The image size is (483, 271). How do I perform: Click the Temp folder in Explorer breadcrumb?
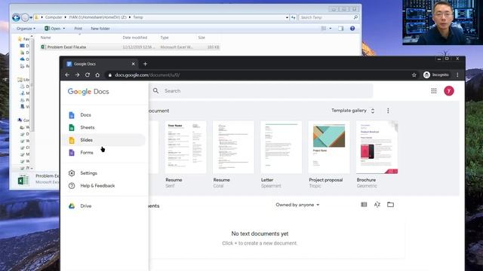point(137,17)
